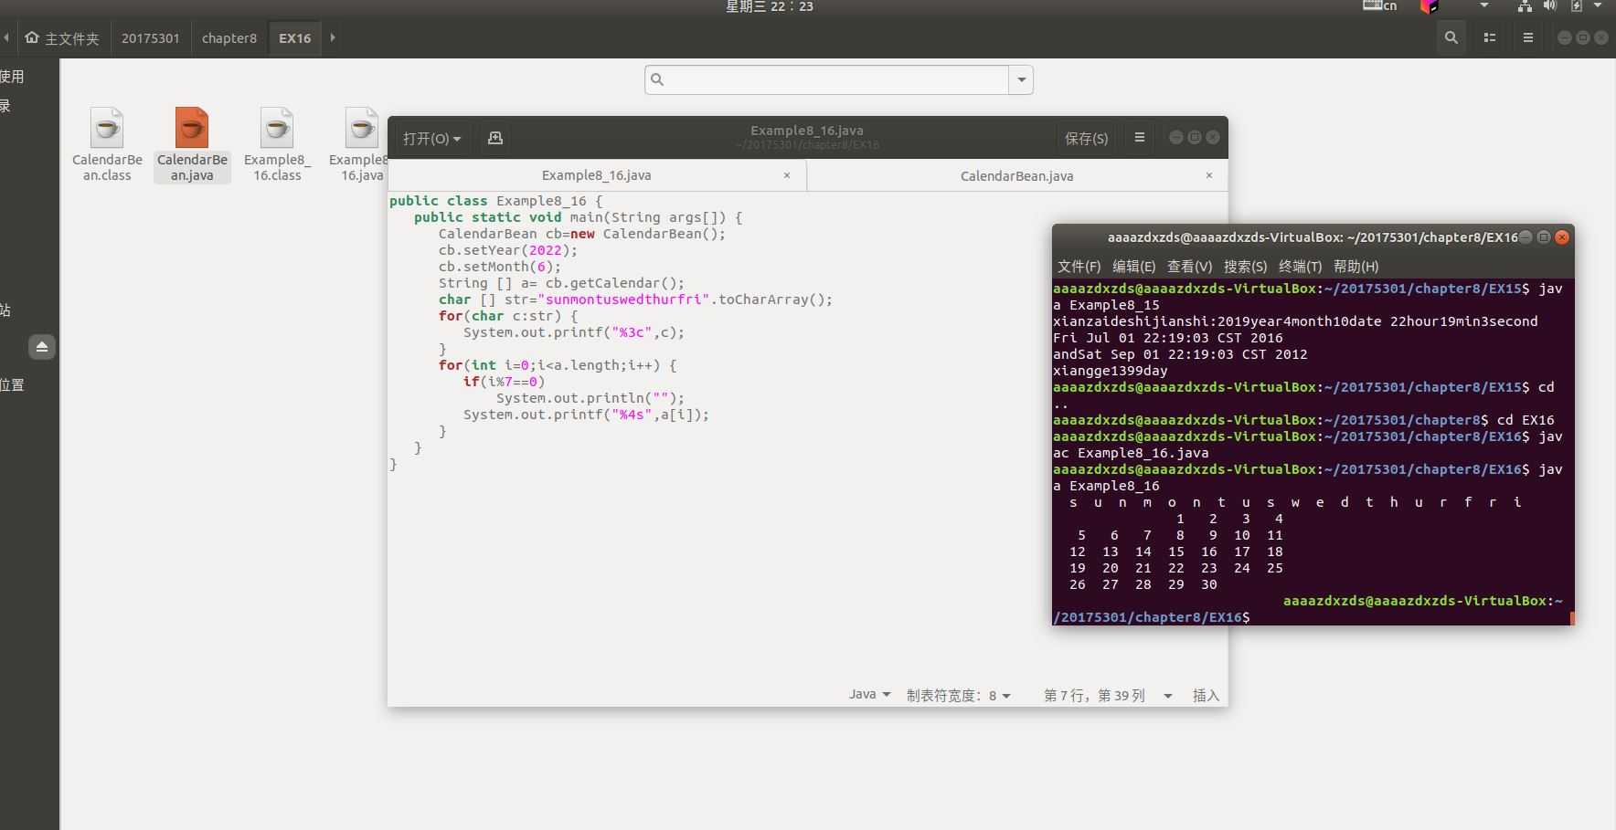
Task: Navigate to 主文件夹 home in path bar
Action: point(62,37)
